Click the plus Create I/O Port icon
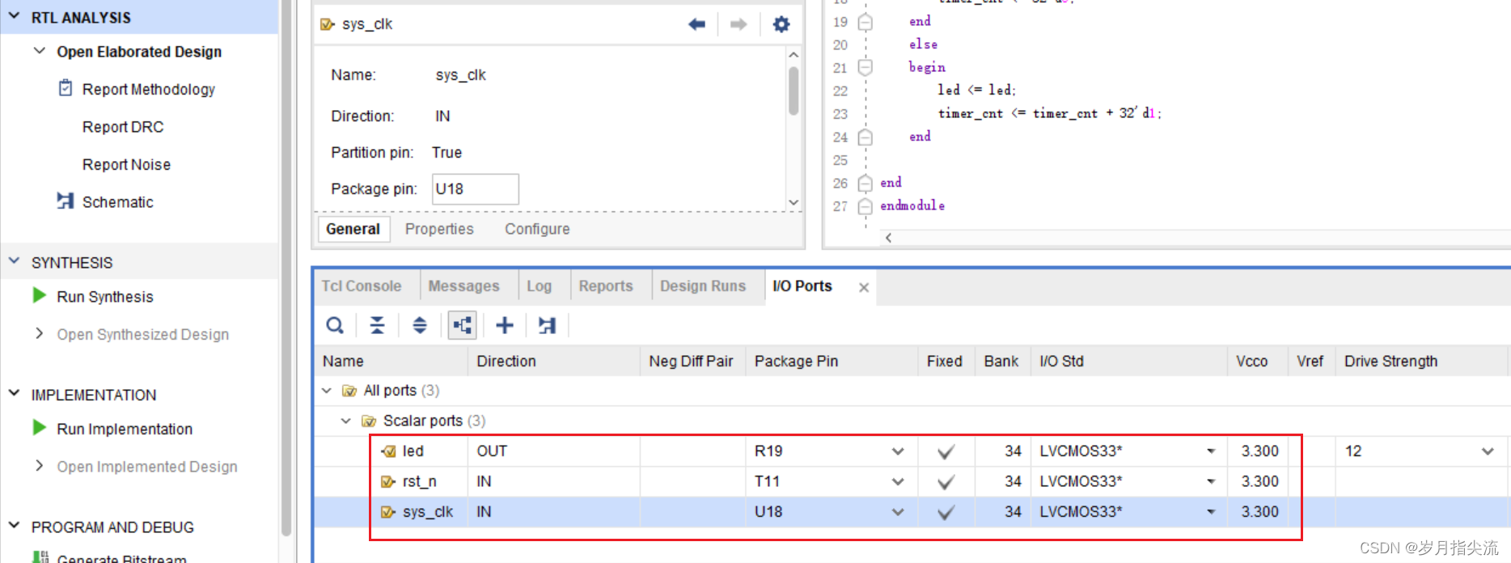Viewport: 1511px width, 563px height. point(504,325)
